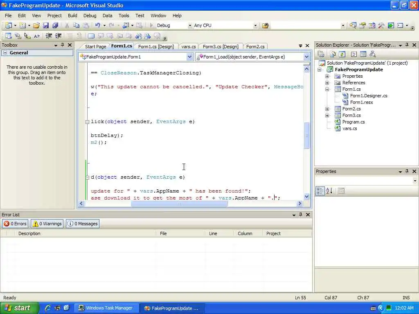
Task: Decrease line indent in text editor toolbar
Action: tap(49, 36)
